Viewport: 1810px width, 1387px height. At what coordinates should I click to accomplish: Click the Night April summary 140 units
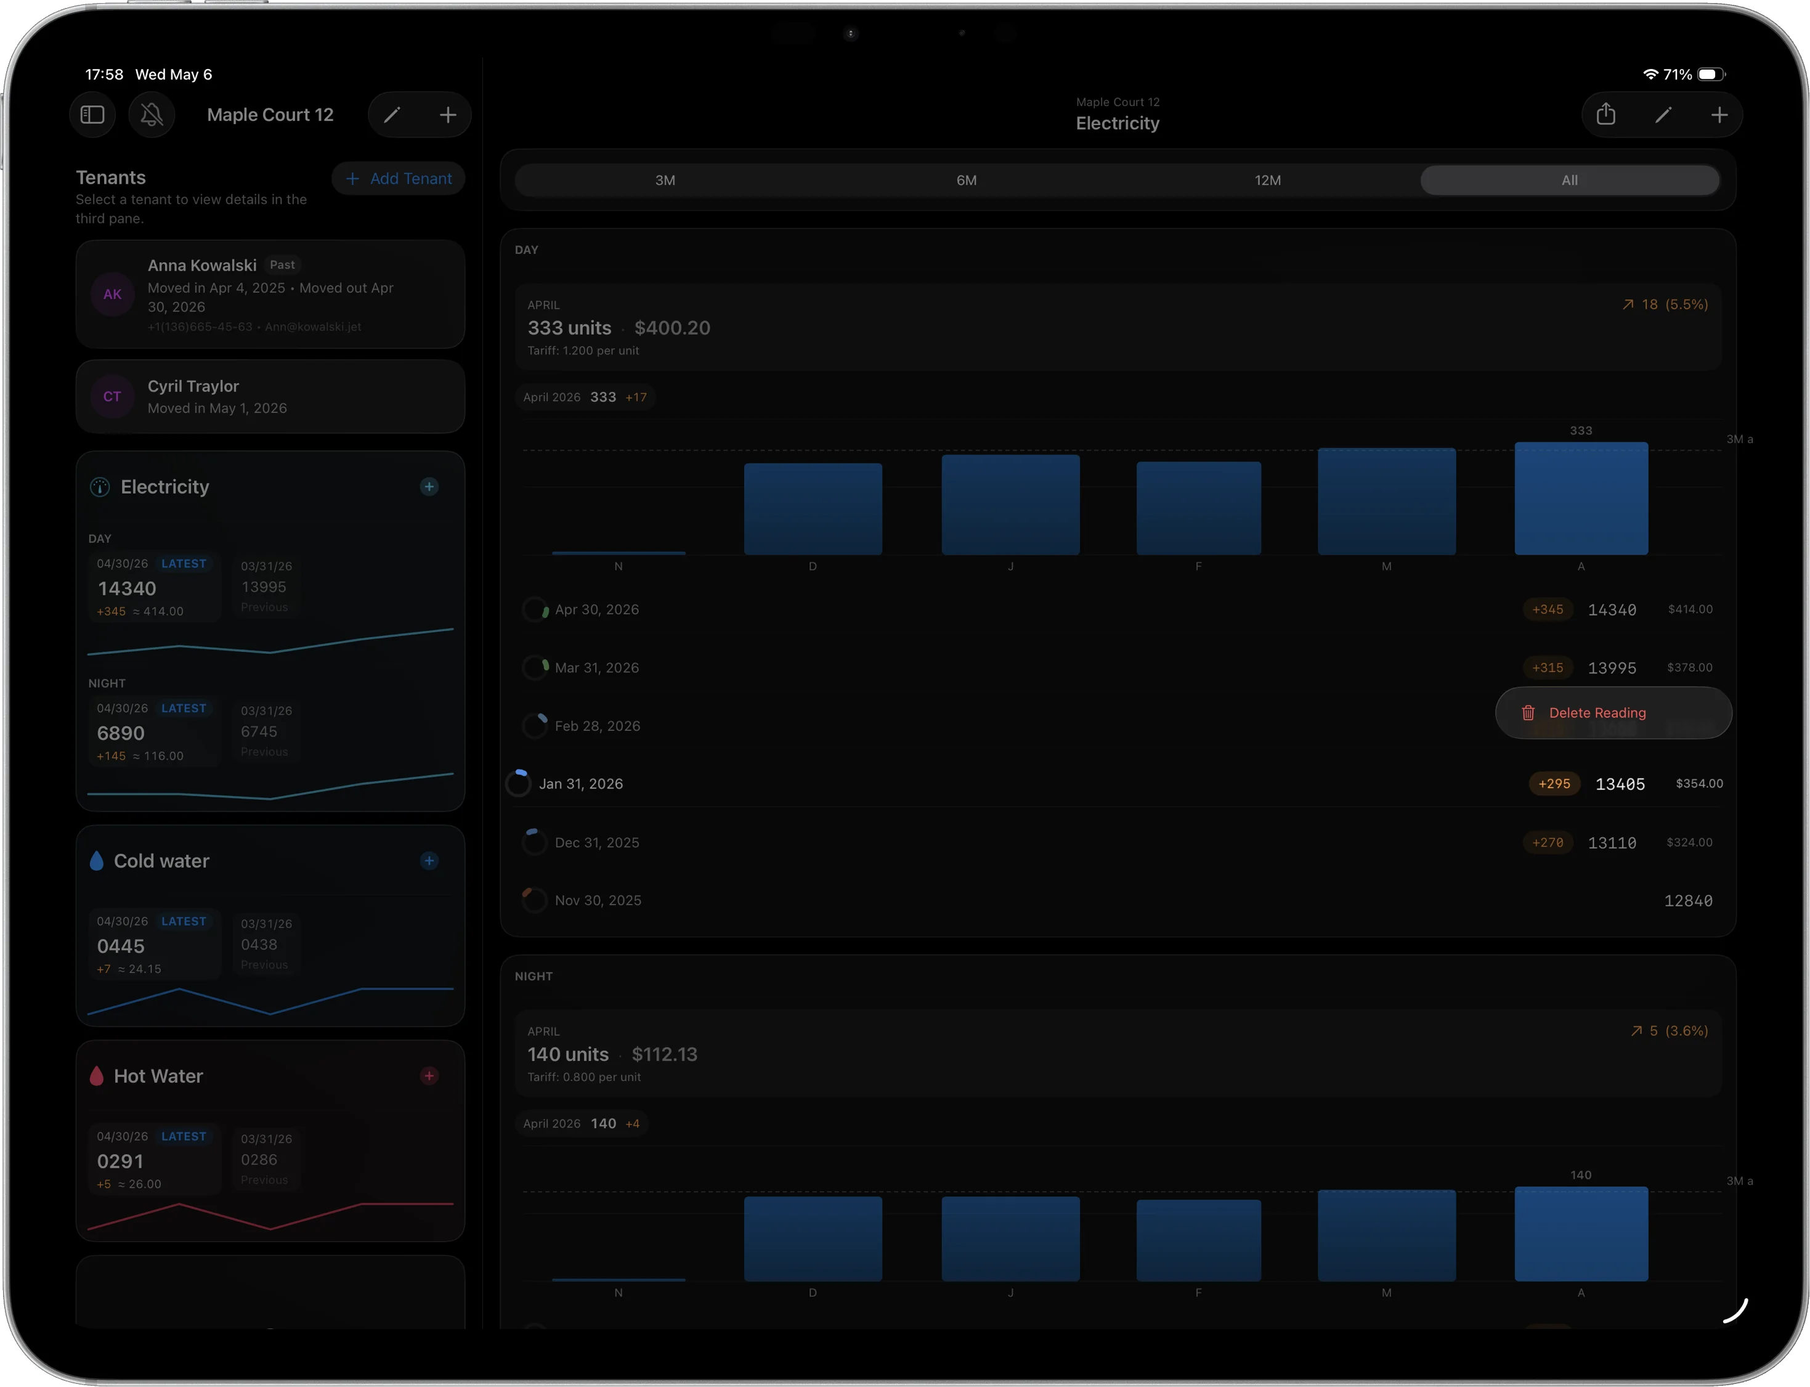[1118, 1054]
